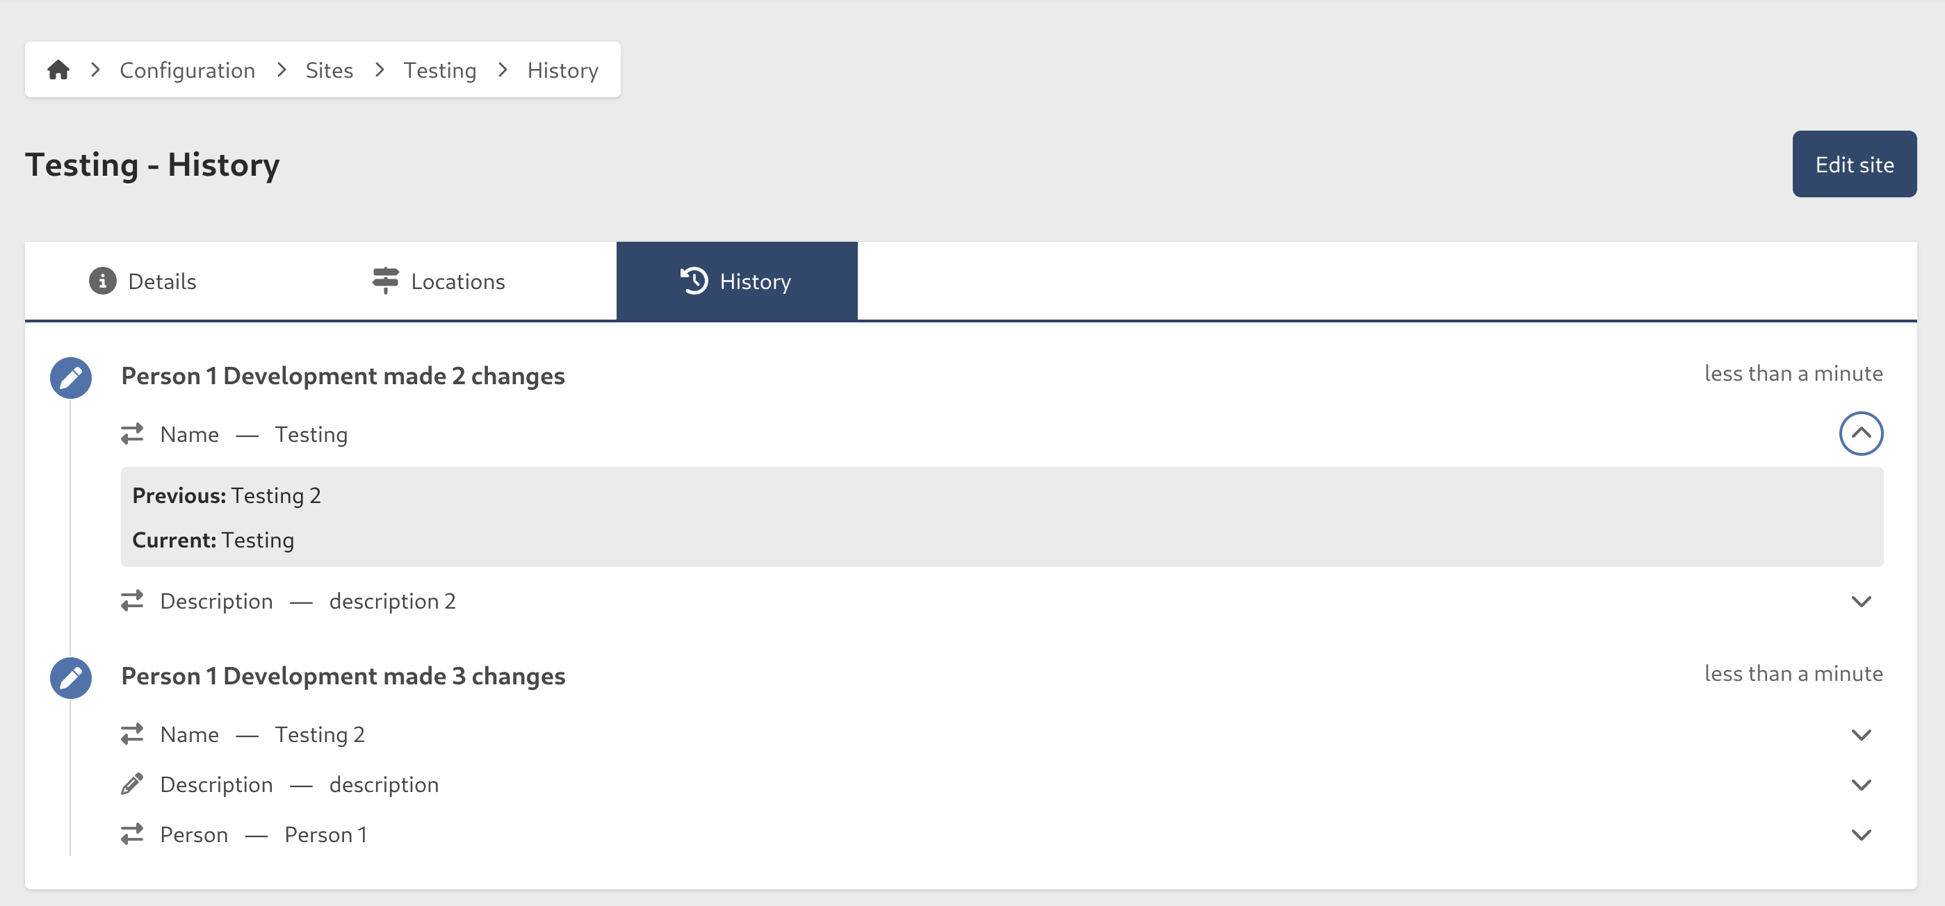The height and width of the screenshot is (906, 1945).
Task: Click the home icon in the breadcrumb
Action: [59, 69]
